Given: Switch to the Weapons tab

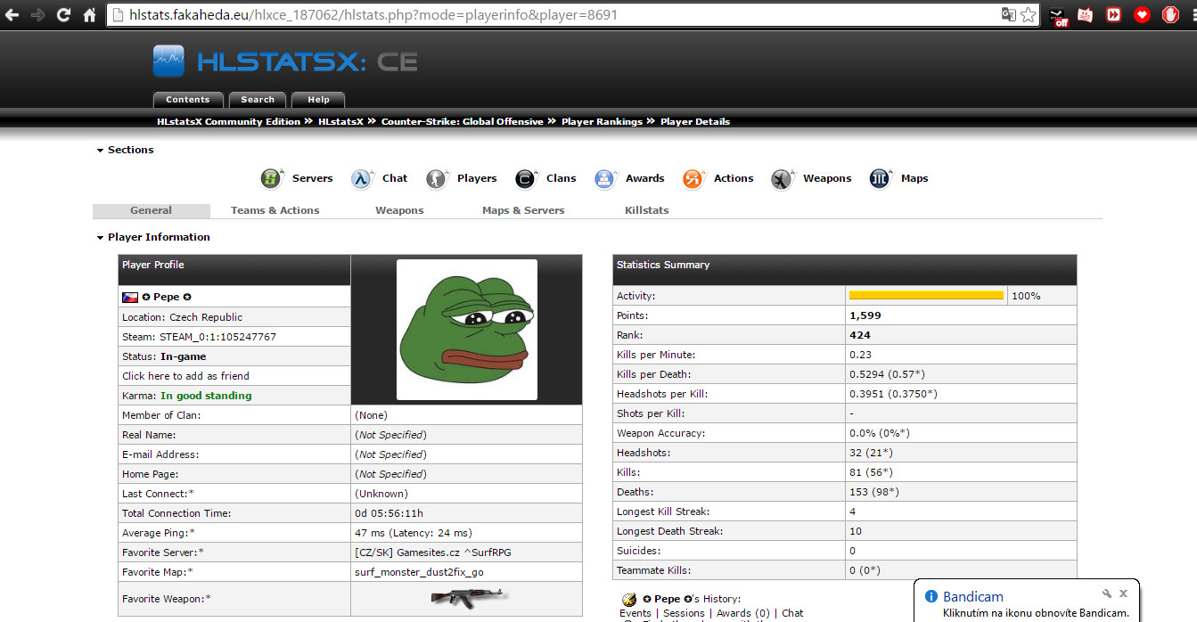Looking at the screenshot, I should pos(399,210).
